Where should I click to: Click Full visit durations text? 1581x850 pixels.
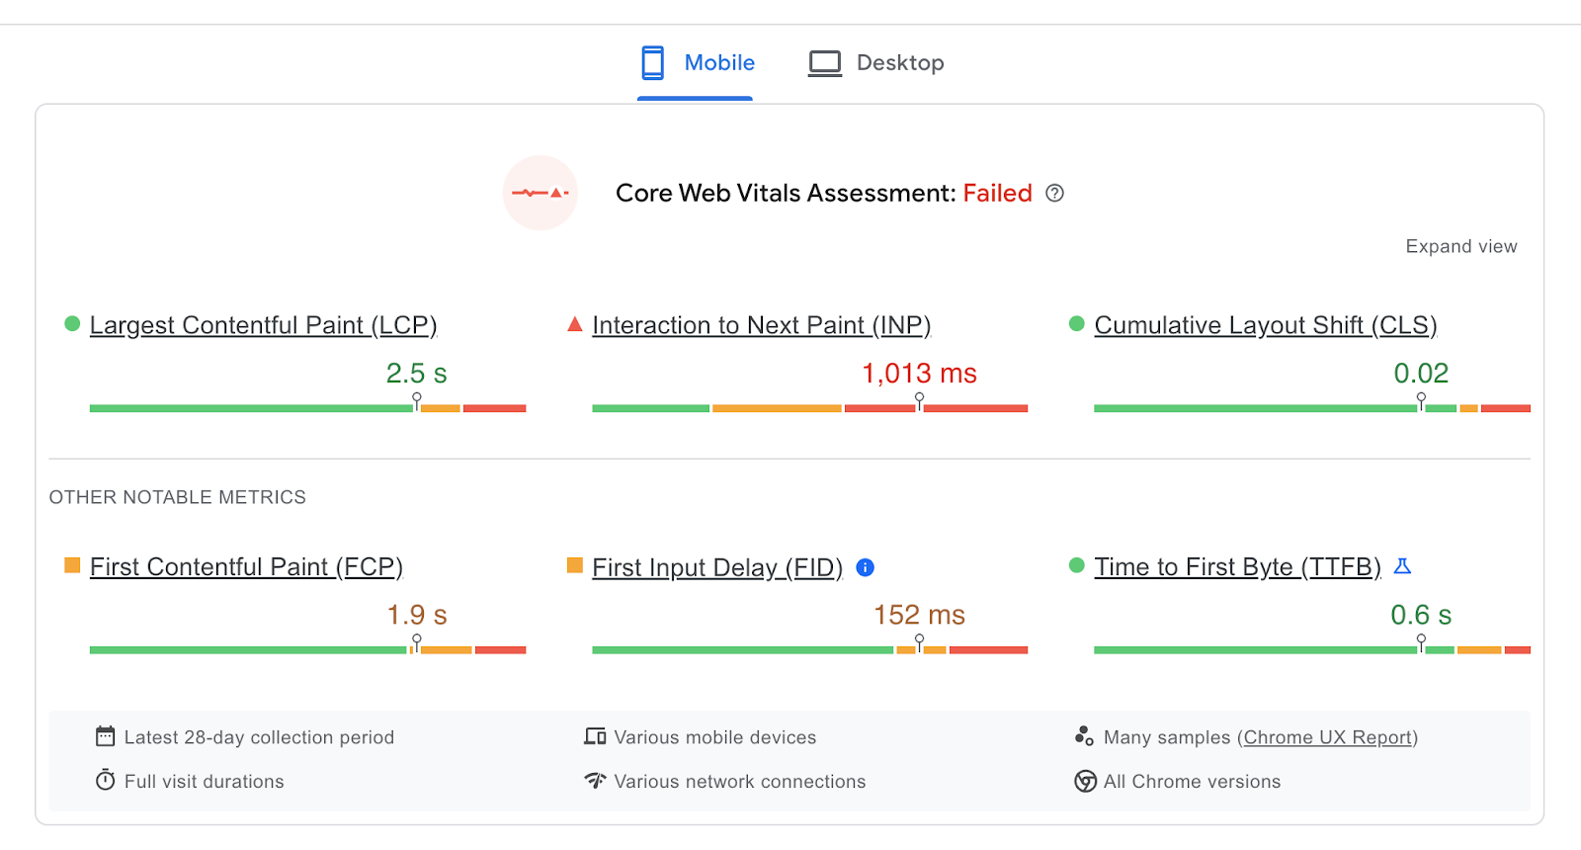pos(205,781)
